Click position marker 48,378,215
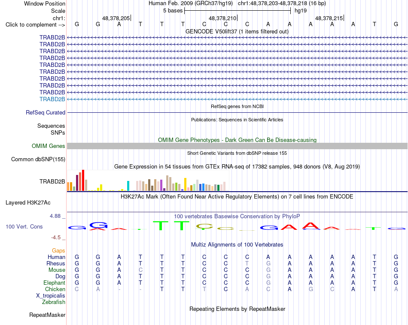This screenshot has width=408, height=325. pos(329,18)
